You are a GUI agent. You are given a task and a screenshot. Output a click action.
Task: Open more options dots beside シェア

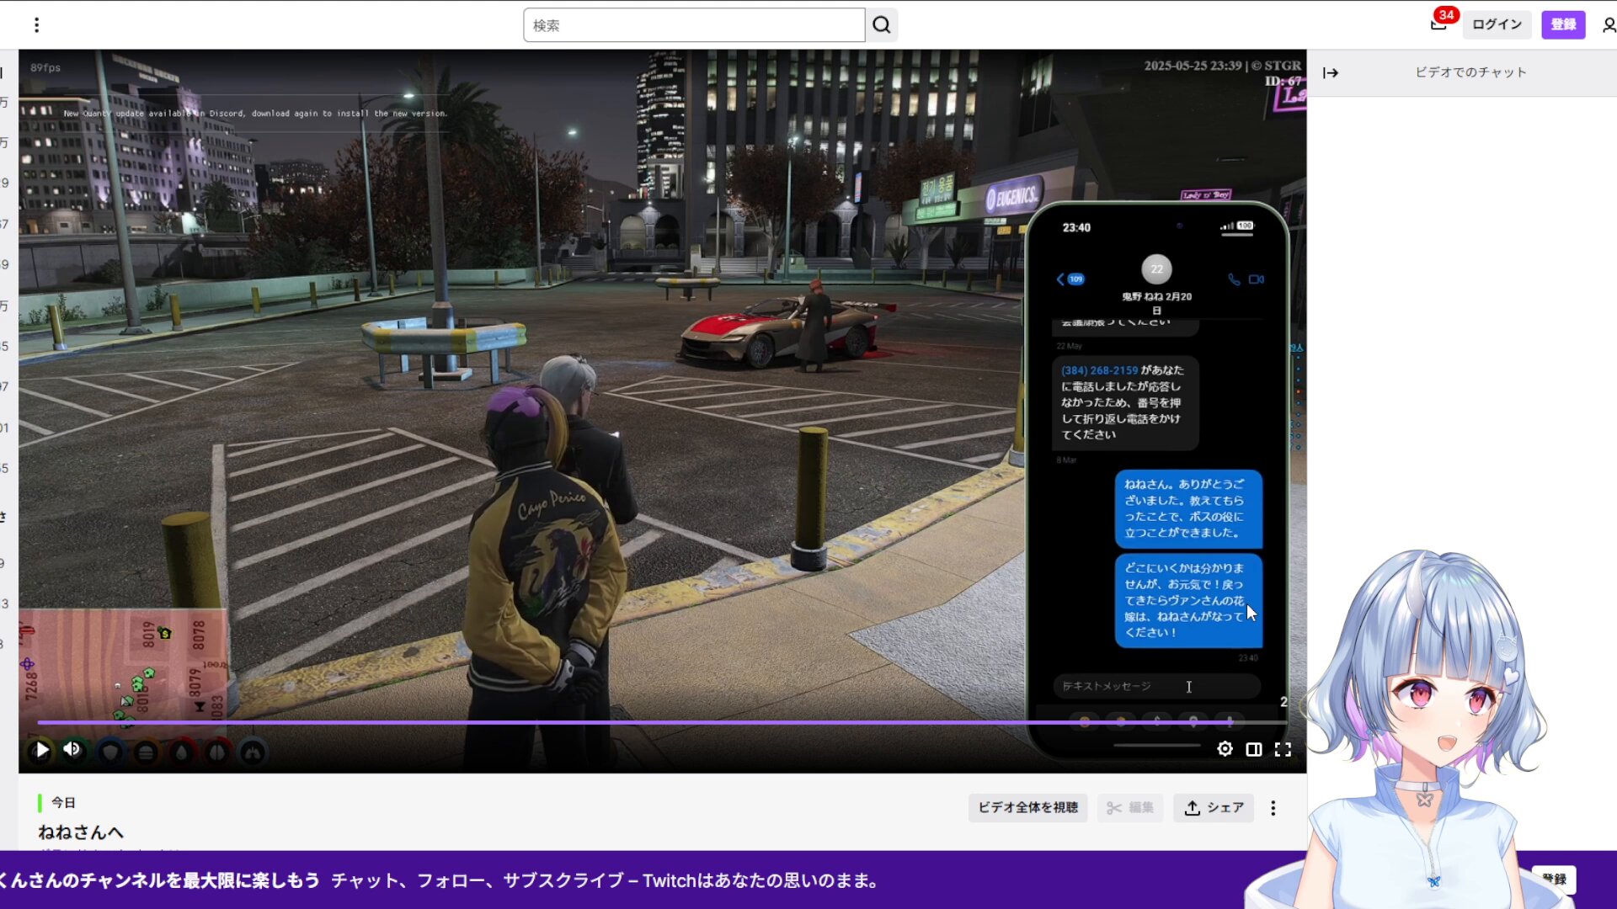coord(1273,808)
